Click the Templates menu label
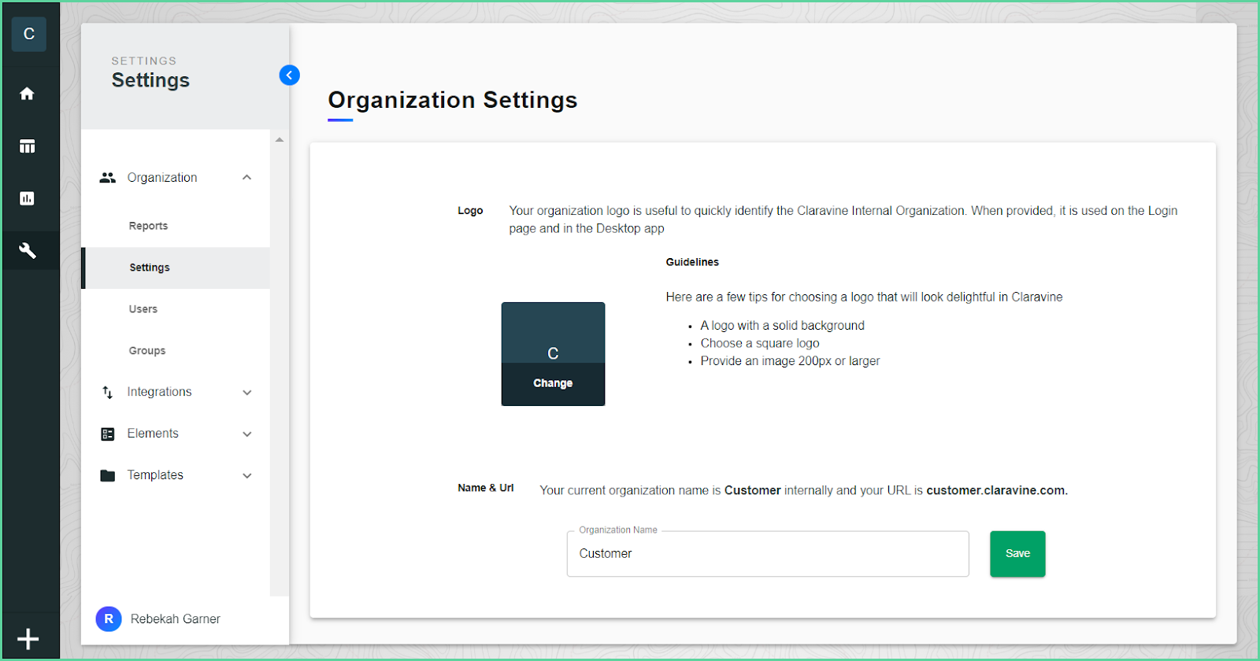Viewport: 1260px width, 661px height. [x=155, y=475]
